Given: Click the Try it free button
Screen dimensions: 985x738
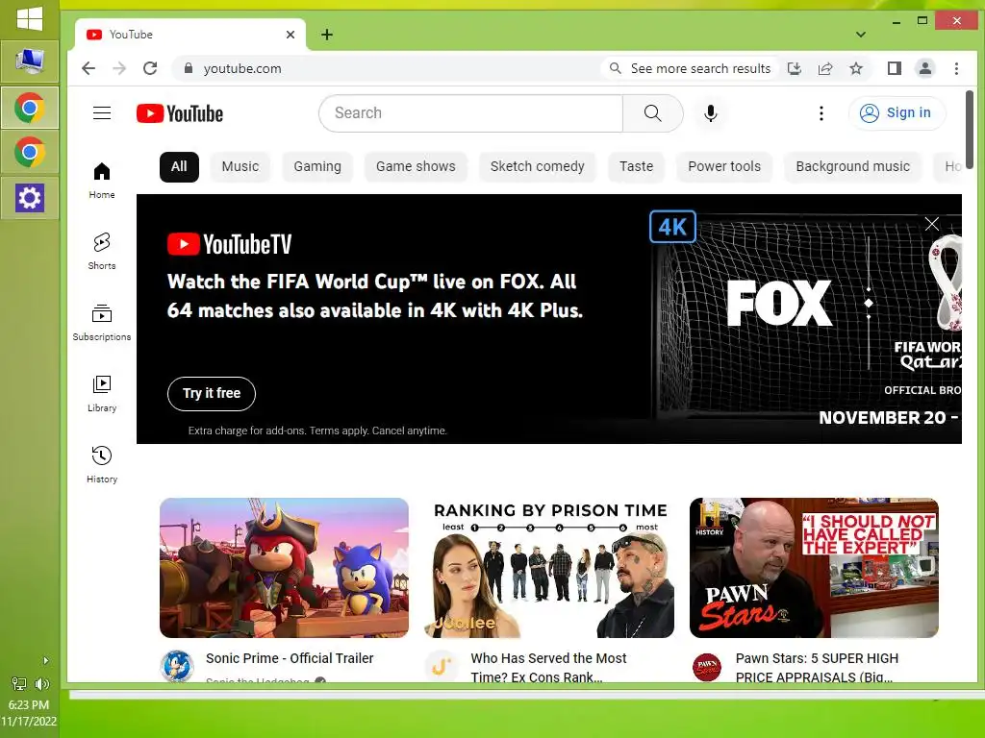Looking at the screenshot, I should [x=211, y=393].
